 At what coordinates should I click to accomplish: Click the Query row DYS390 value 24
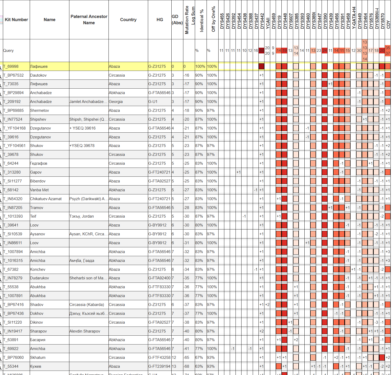(324, 51)
